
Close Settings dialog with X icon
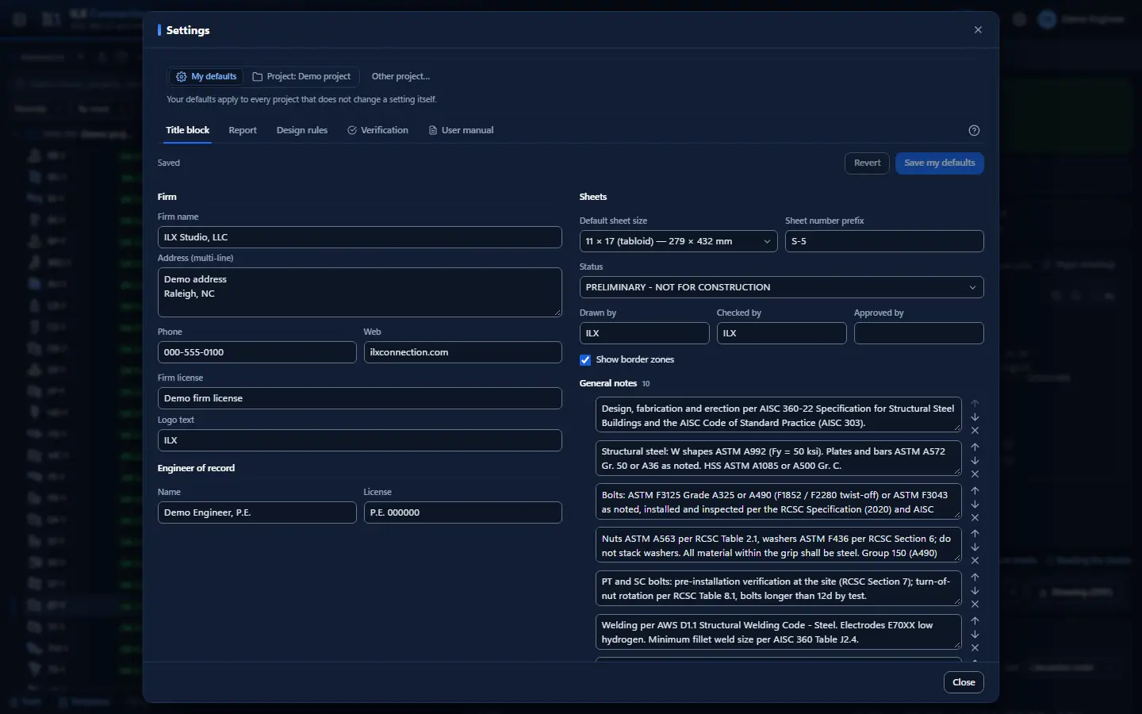978,30
